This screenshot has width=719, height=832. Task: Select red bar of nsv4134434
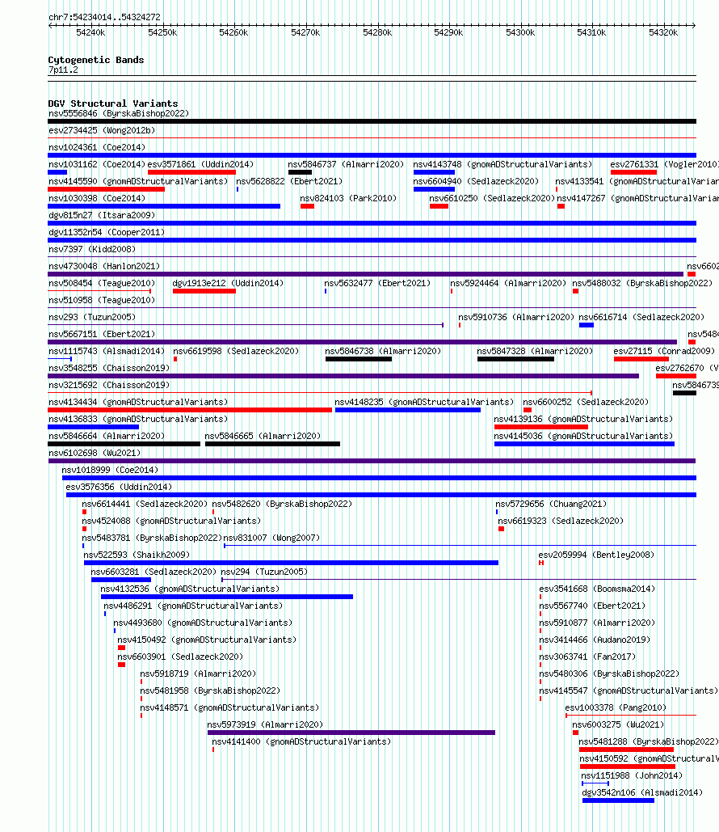[190, 410]
